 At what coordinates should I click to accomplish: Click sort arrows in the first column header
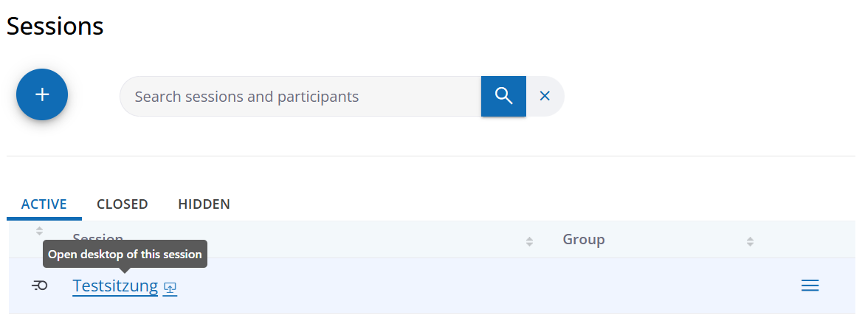tap(40, 231)
